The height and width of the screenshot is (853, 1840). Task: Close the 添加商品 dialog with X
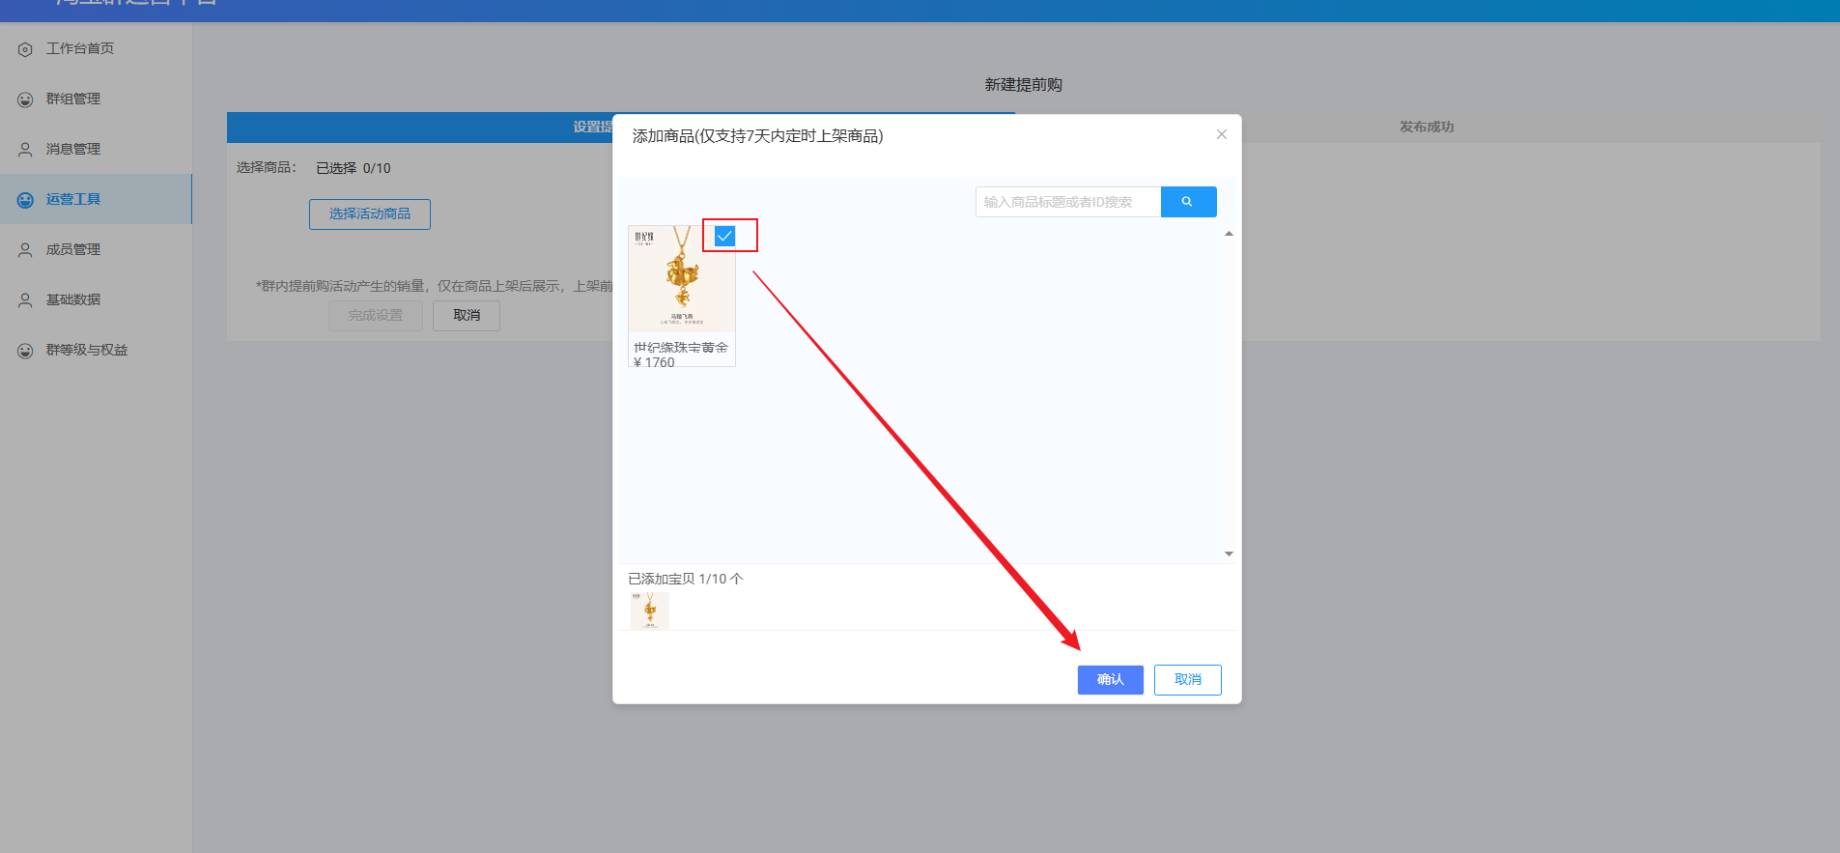(1222, 134)
